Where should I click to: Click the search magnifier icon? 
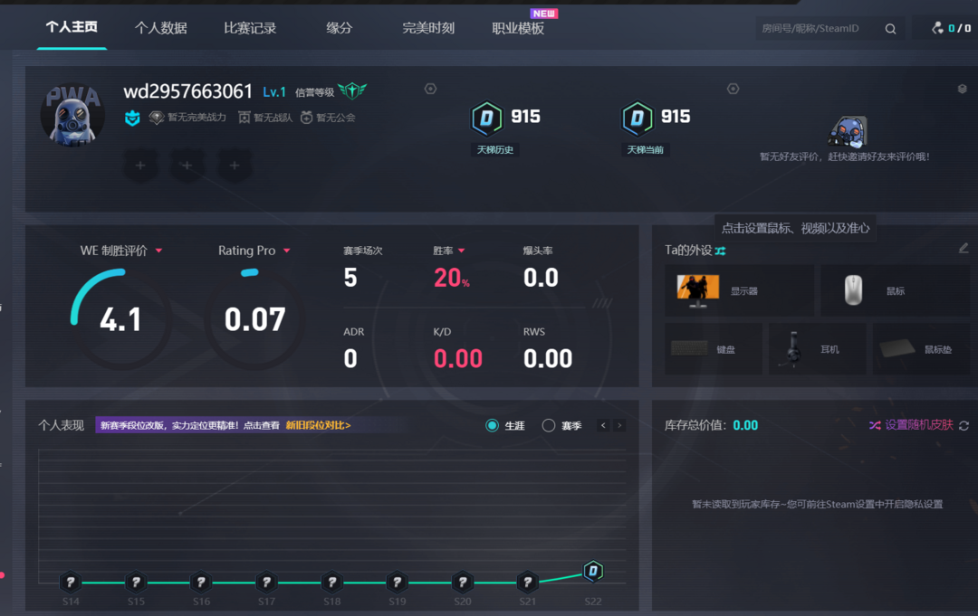coord(890,29)
